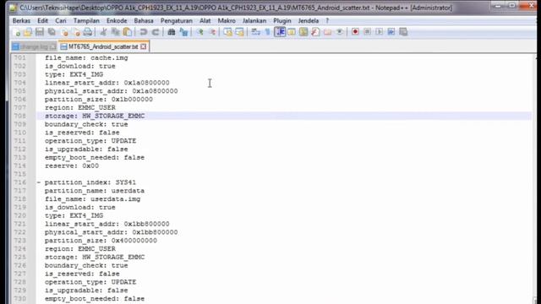This screenshot has width=541, height=304.
Task: Click the Open file toolbar icon
Action: tap(28, 32)
